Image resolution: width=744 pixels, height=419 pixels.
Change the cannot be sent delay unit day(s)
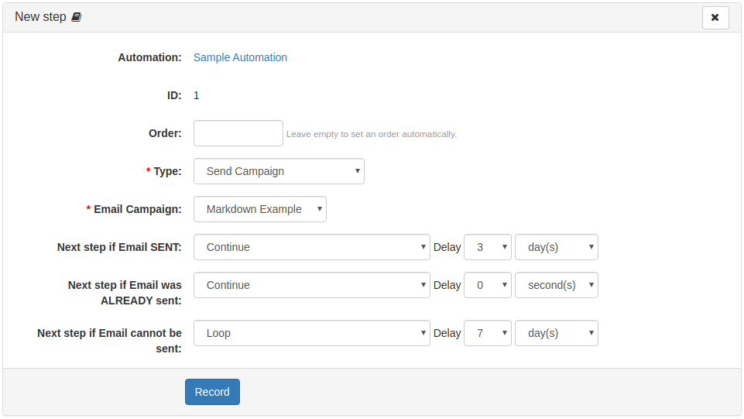point(557,333)
